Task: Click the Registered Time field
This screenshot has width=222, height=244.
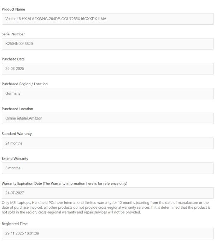Action: pyautogui.click(x=108, y=233)
